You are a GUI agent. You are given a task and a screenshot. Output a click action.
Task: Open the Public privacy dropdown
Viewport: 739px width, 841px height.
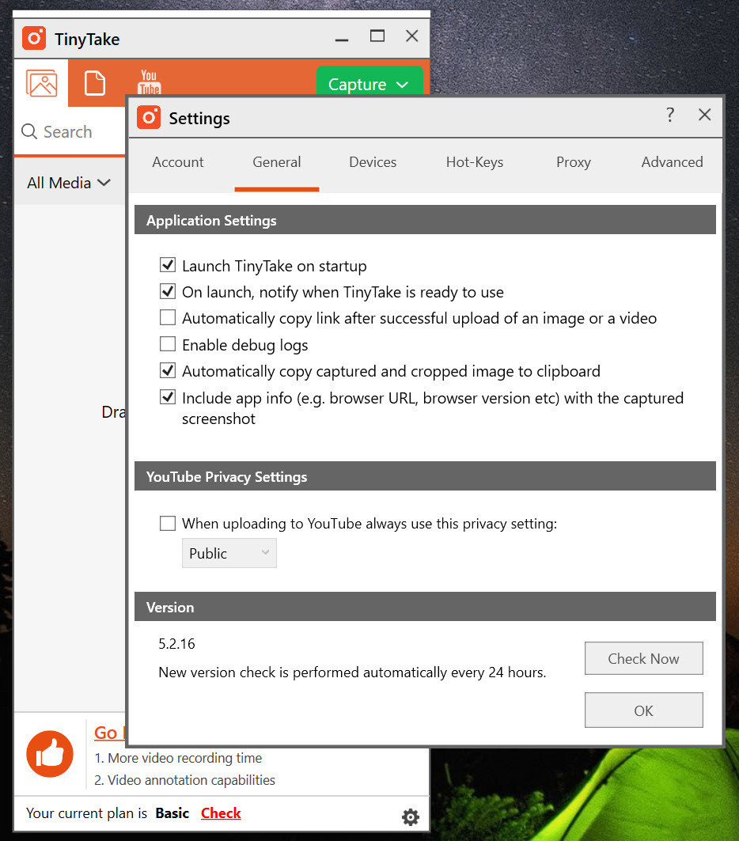point(229,554)
